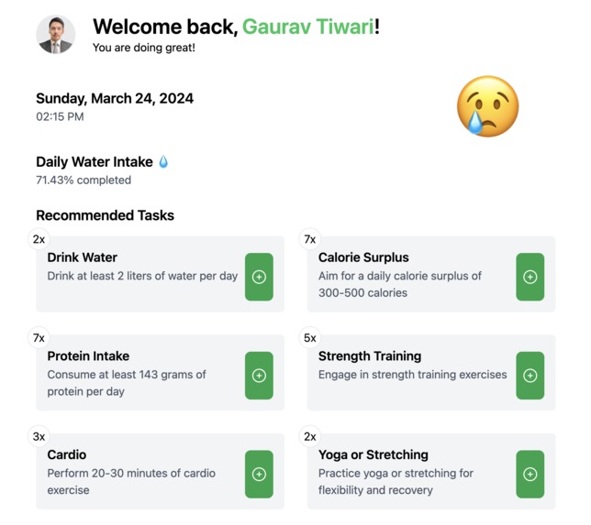591x525 pixels.
Task: Select the 7x badge on Calorie Surplus
Action: (x=310, y=239)
